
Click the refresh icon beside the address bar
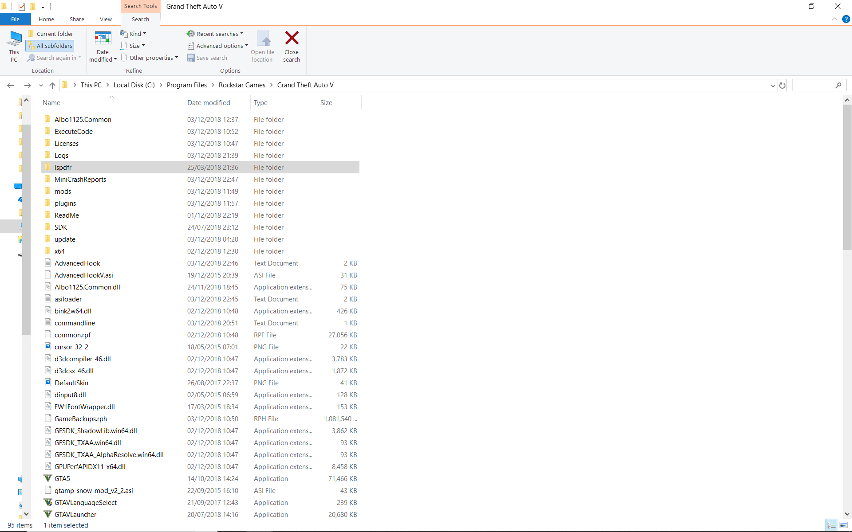[782, 85]
